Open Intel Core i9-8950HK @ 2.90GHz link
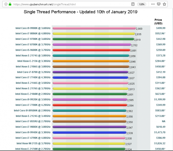 click(x=32, y=110)
